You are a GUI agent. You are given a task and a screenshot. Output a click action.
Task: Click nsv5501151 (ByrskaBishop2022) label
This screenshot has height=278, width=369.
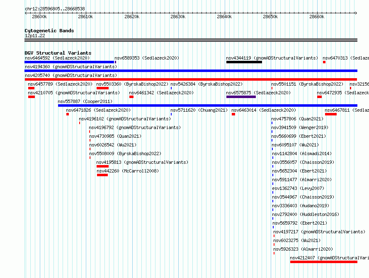click(x=307, y=84)
